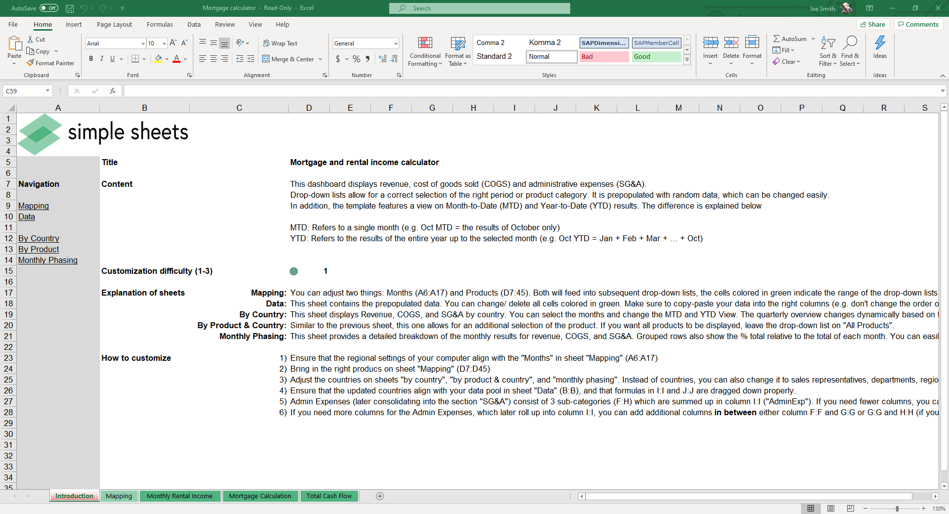The image size is (949, 514).
Task: Apply Percent Style number format
Action: point(357,59)
